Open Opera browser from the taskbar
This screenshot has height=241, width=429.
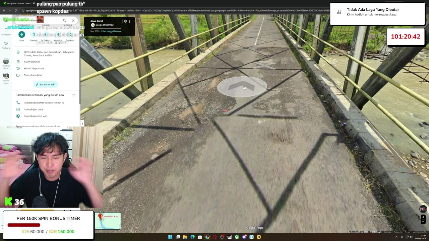click(x=215, y=237)
